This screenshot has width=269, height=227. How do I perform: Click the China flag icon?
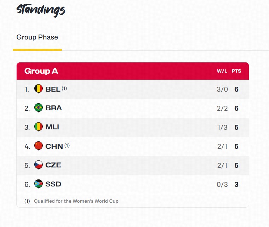tap(39, 146)
